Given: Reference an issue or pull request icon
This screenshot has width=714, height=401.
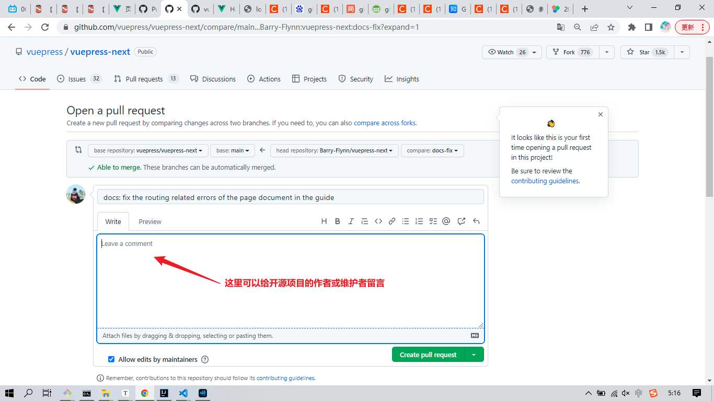Looking at the screenshot, I should [x=462, y=221].
